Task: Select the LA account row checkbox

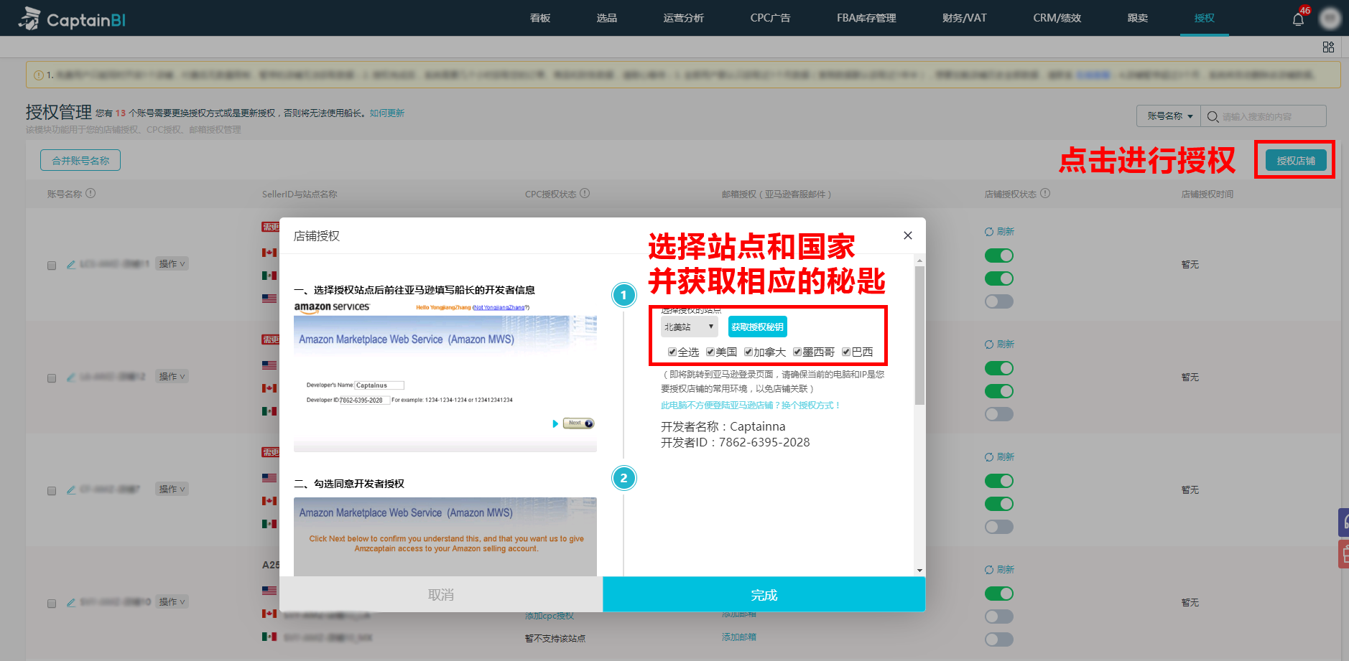Action: pos(52,378)
